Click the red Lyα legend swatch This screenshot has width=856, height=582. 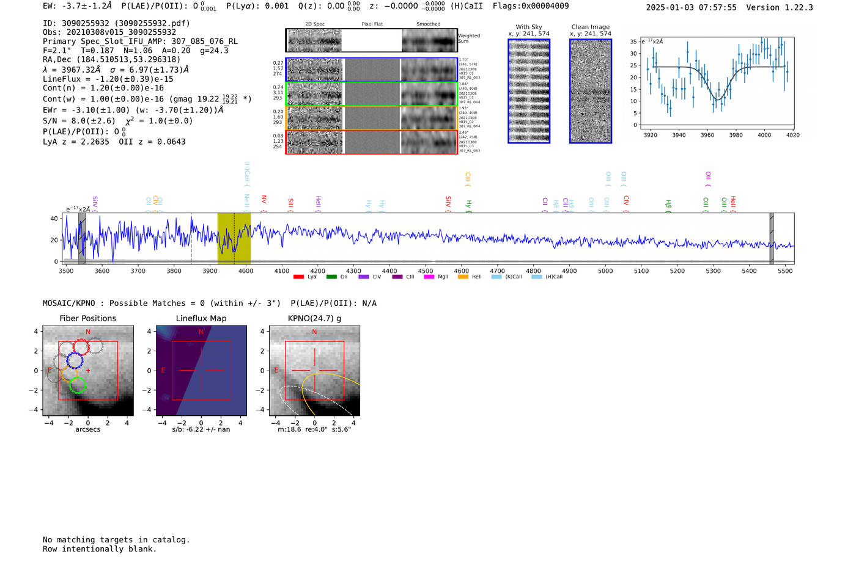(298, 277)
